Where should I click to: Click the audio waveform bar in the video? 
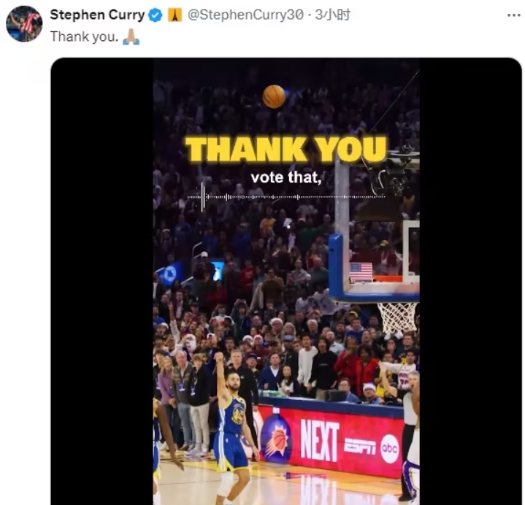click(x=286, y=197)
